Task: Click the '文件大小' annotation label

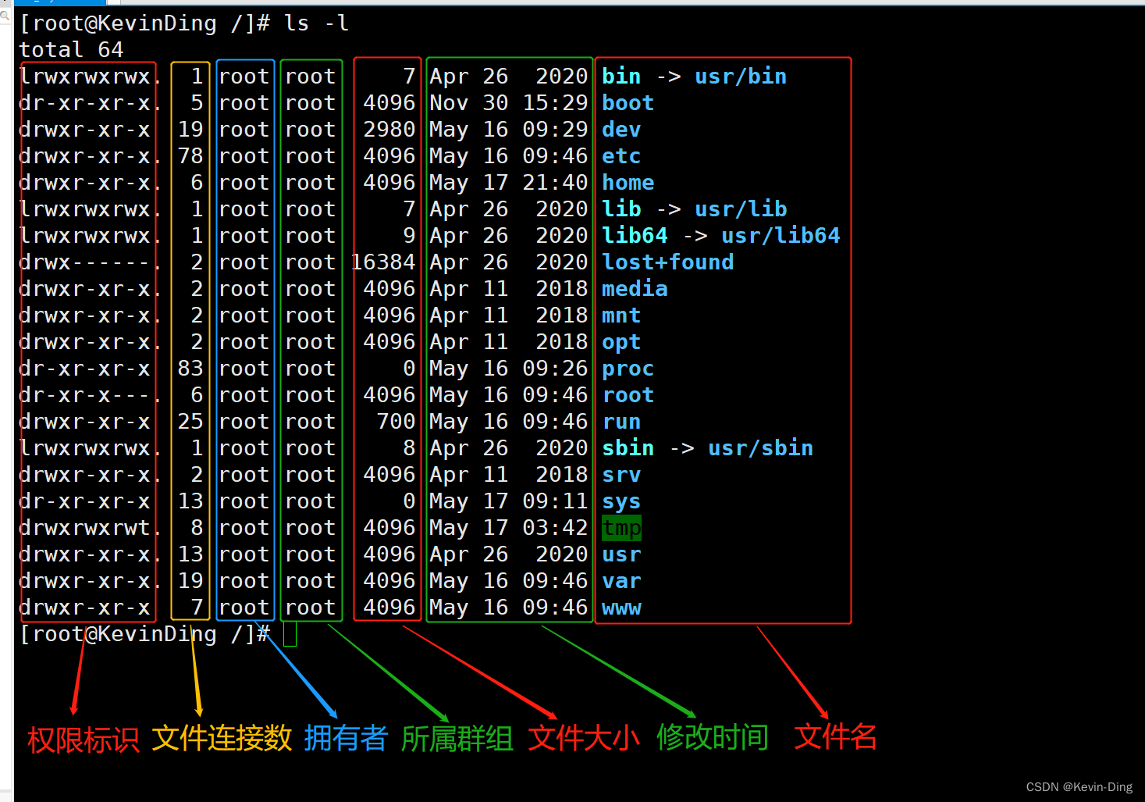Action: [x=584, y=738]
